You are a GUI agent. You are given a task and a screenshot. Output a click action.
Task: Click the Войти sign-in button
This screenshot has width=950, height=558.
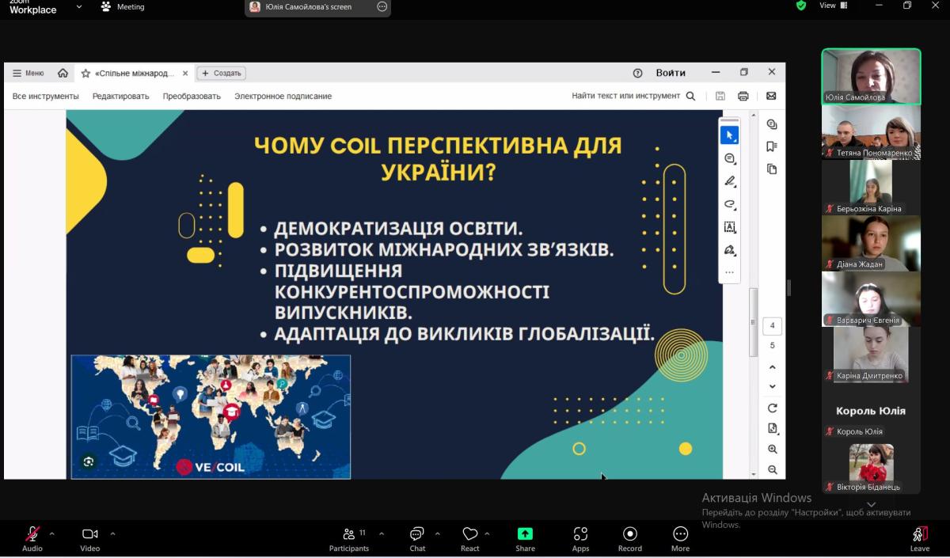click(x=670, y=73)
